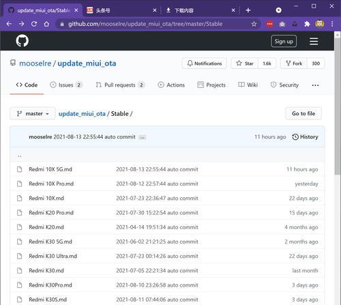The width and height of the screenshot is (341, 305).
Task: Open the Security tab
Action: click(x=284, y=85)
